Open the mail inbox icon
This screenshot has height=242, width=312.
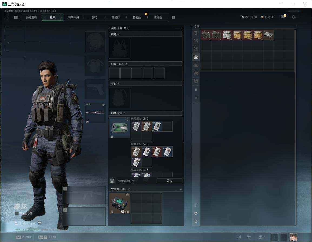click(283, 17)
